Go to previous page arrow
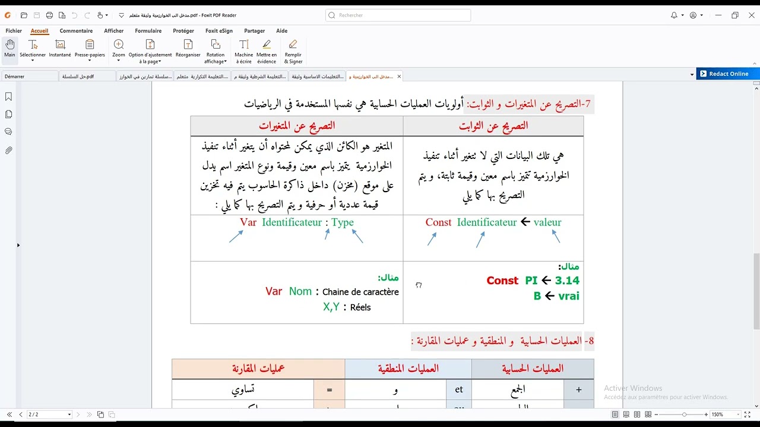The image size is (760, 427). point(21,415)
